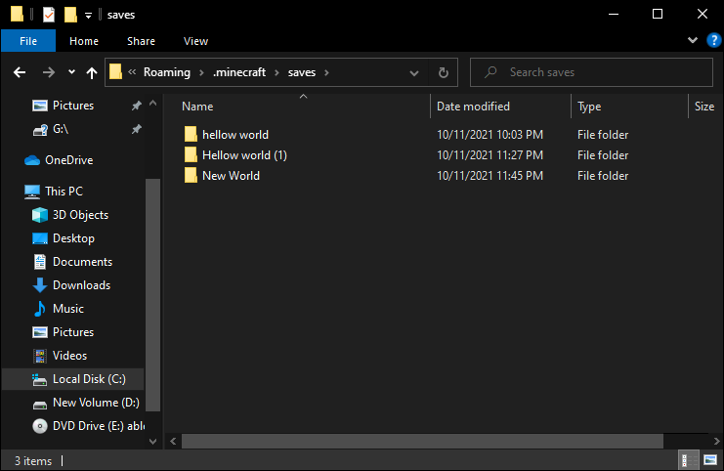Select the New World folder
The width and height of the screenshot is (724, 471).
(231, 176)
